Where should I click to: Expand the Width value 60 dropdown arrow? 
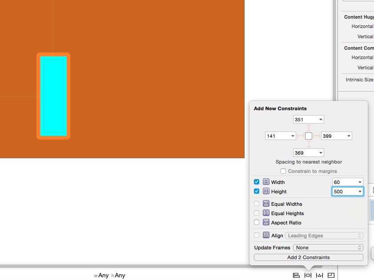pyautogui.click(x=359, y=182)
